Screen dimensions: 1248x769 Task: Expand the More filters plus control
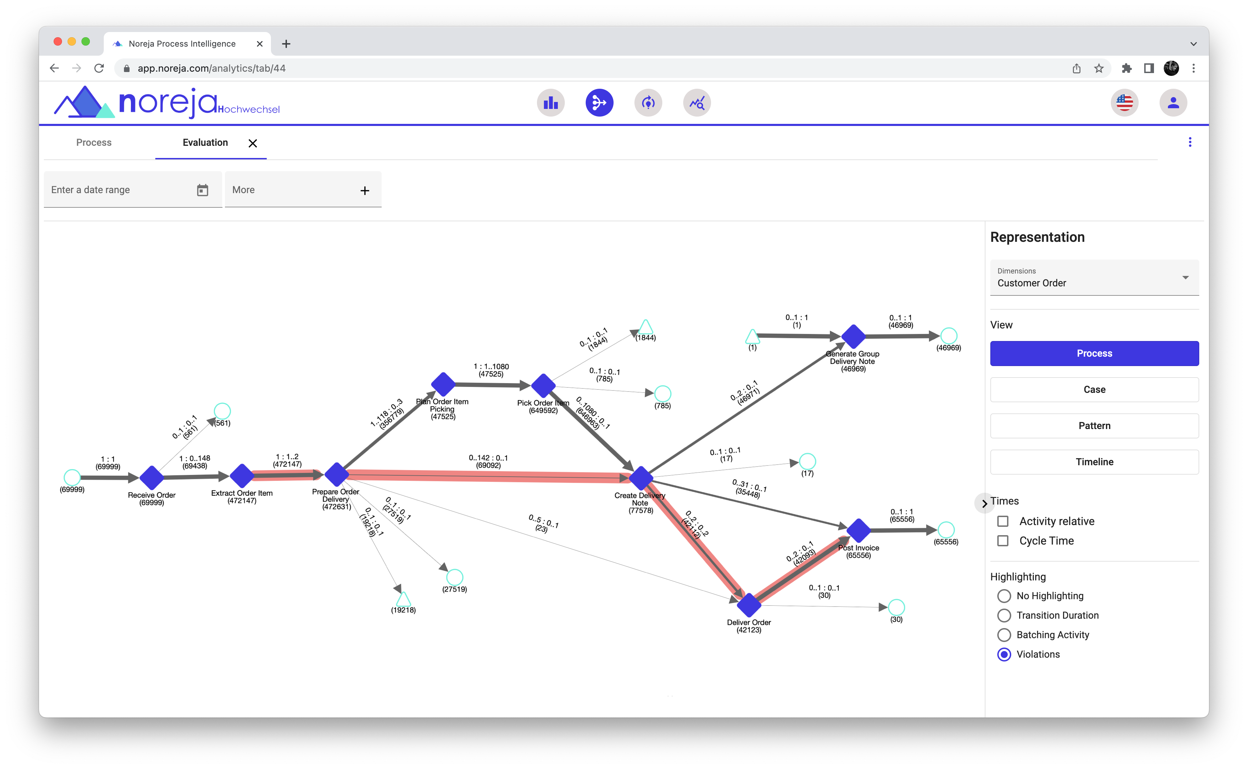(365, 191)
